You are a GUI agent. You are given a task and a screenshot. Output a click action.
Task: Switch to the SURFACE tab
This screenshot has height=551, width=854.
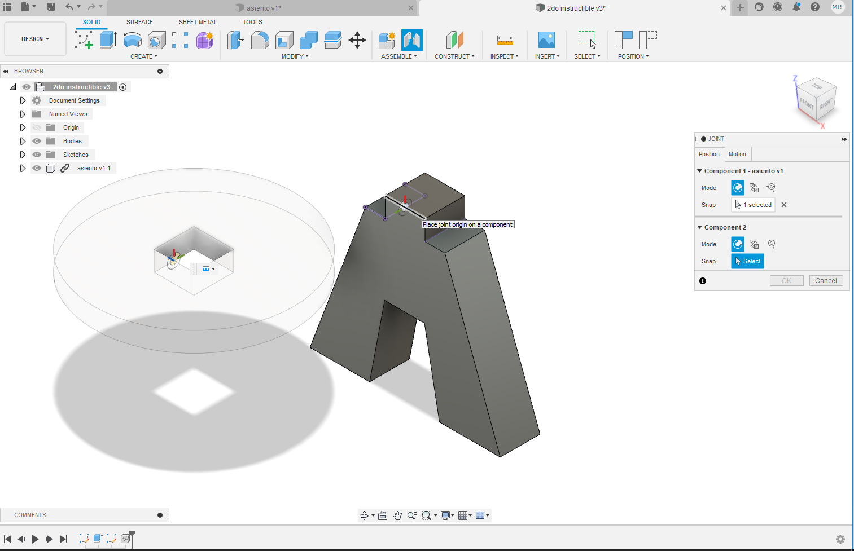click(139, 22)
